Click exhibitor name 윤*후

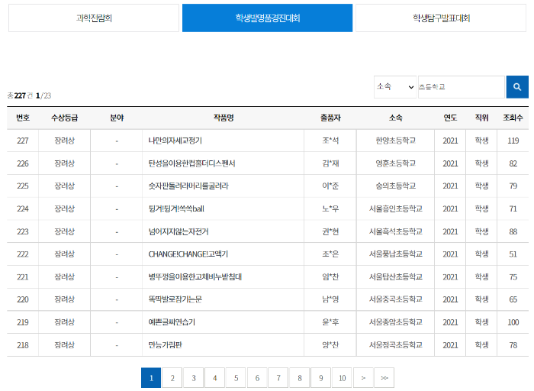pos(330,322)
